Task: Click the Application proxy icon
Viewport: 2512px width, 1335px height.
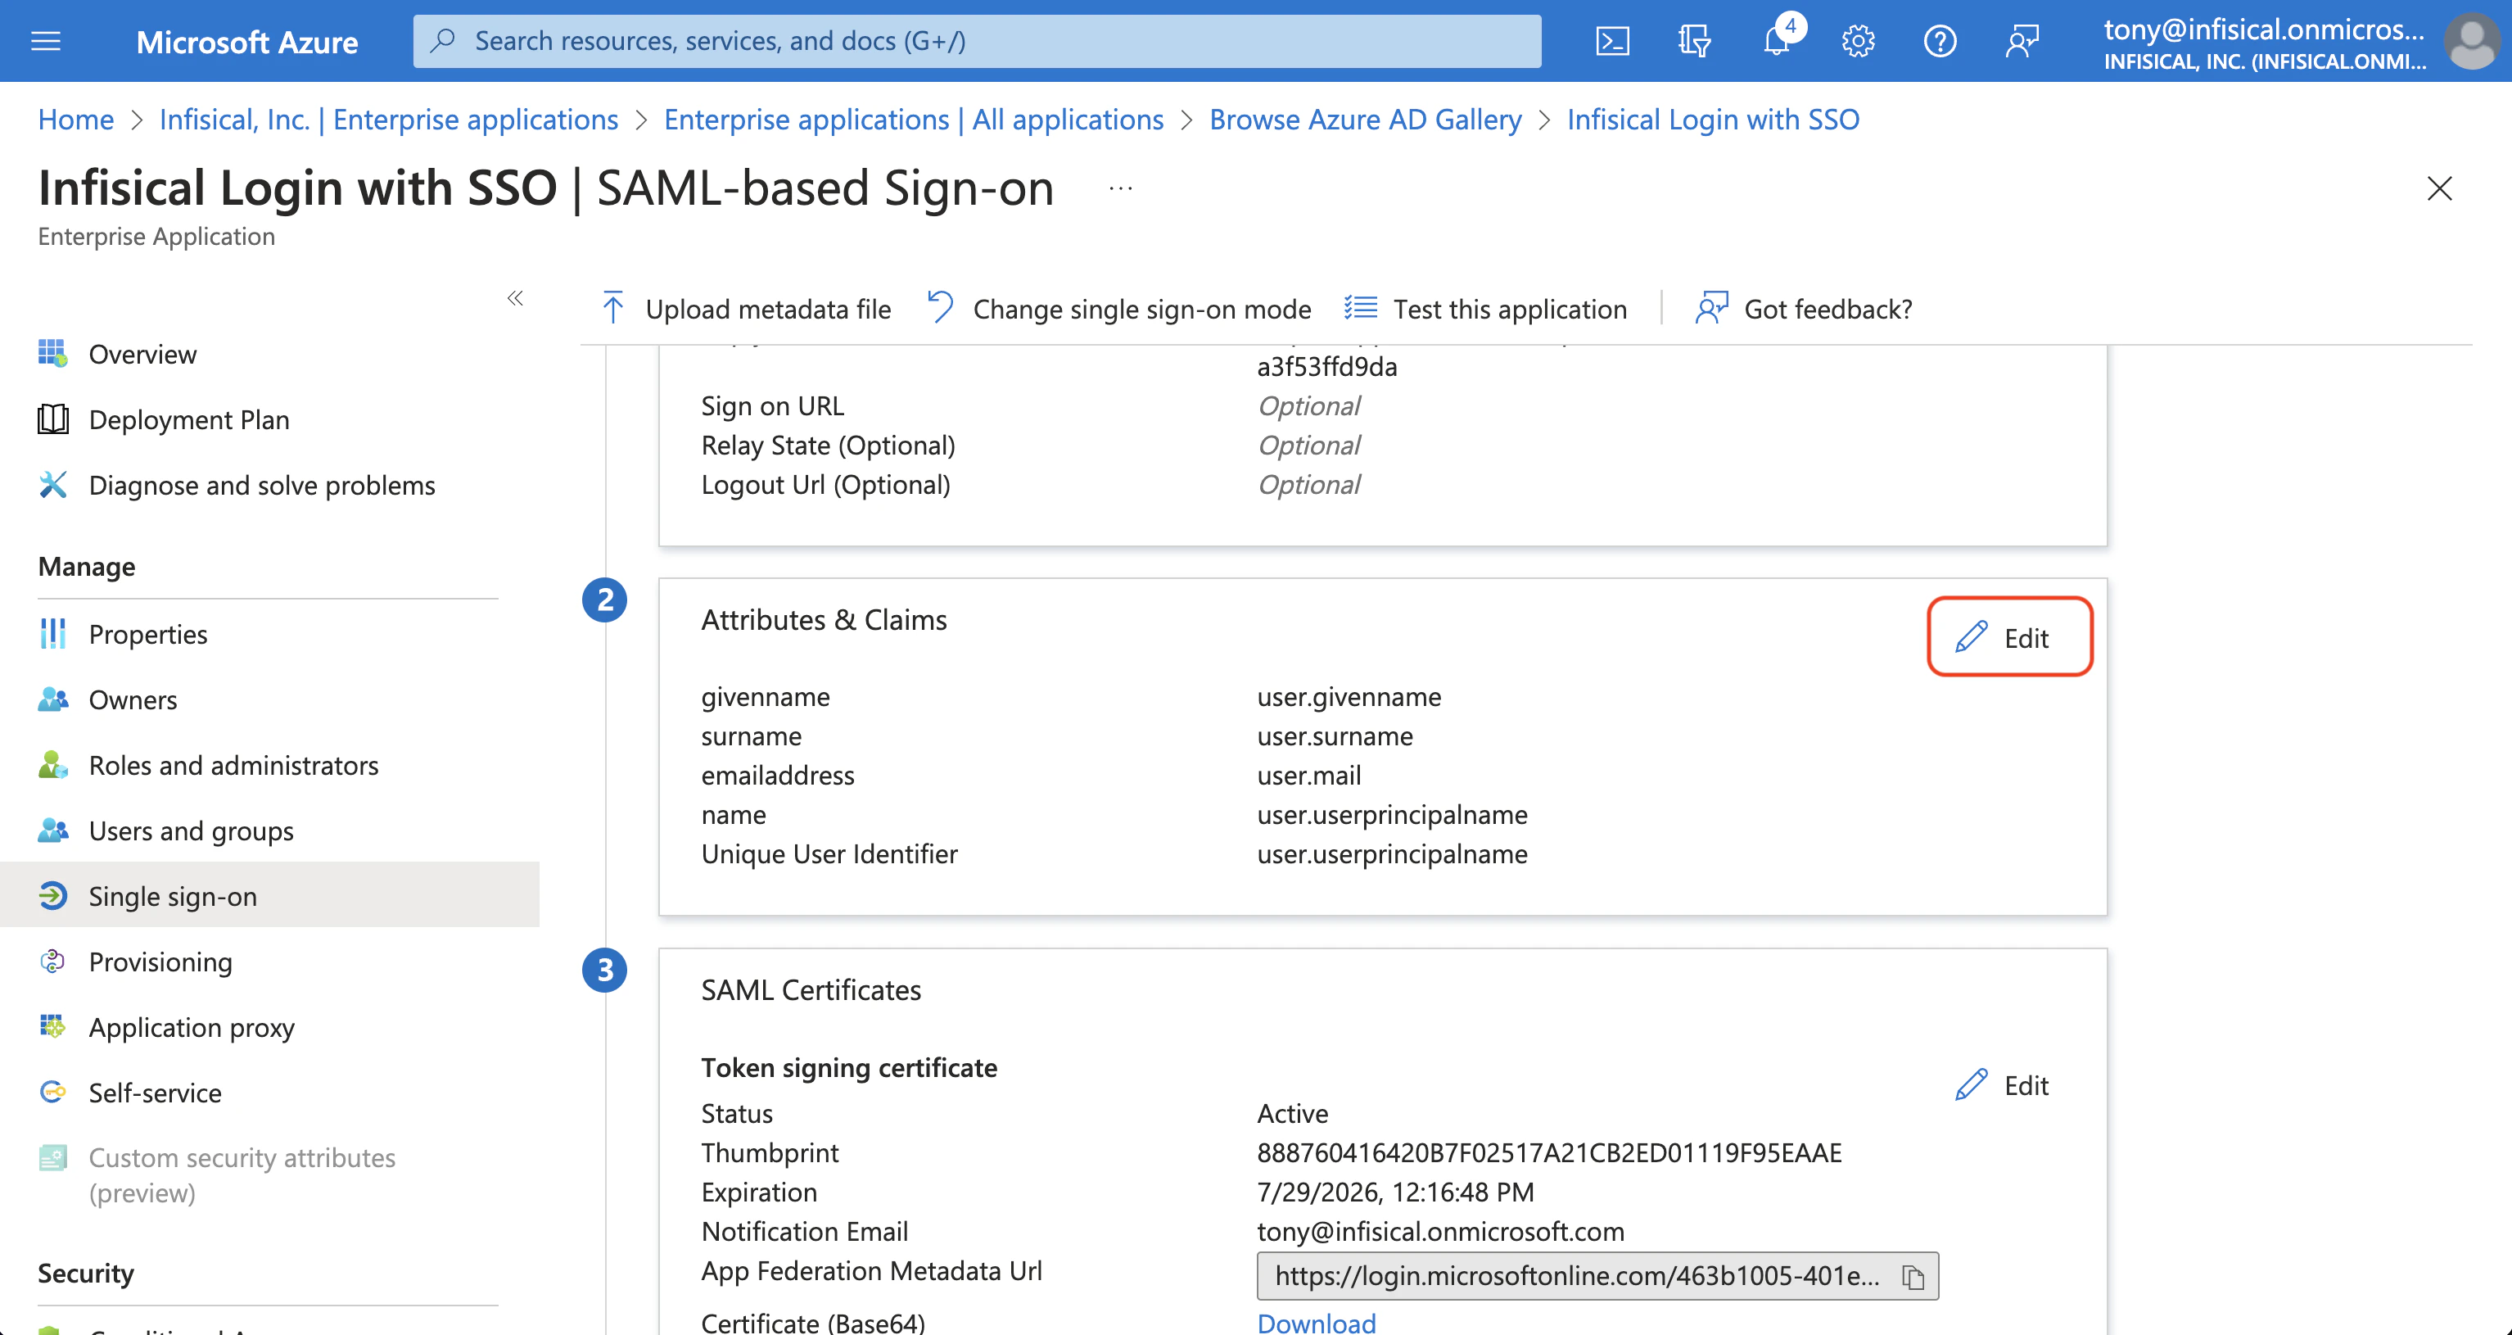Action: point(52,1026)
